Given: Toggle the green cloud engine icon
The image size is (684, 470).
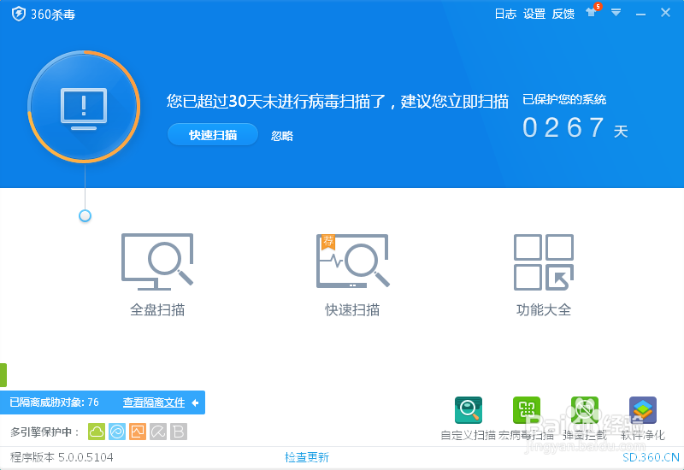Looking at the screenshot, I should [x=97, y=432].
